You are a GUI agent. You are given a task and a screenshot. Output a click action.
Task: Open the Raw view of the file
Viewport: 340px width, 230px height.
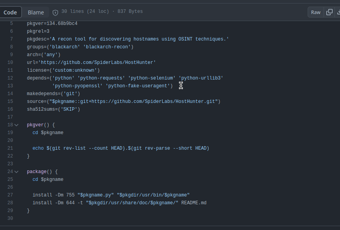(x=315, y=12)
